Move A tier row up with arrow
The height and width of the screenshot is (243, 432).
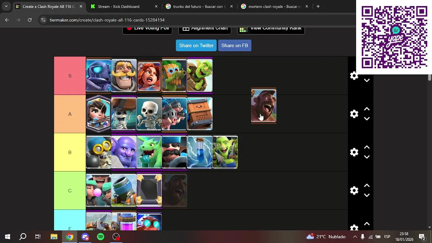(367, 109)
